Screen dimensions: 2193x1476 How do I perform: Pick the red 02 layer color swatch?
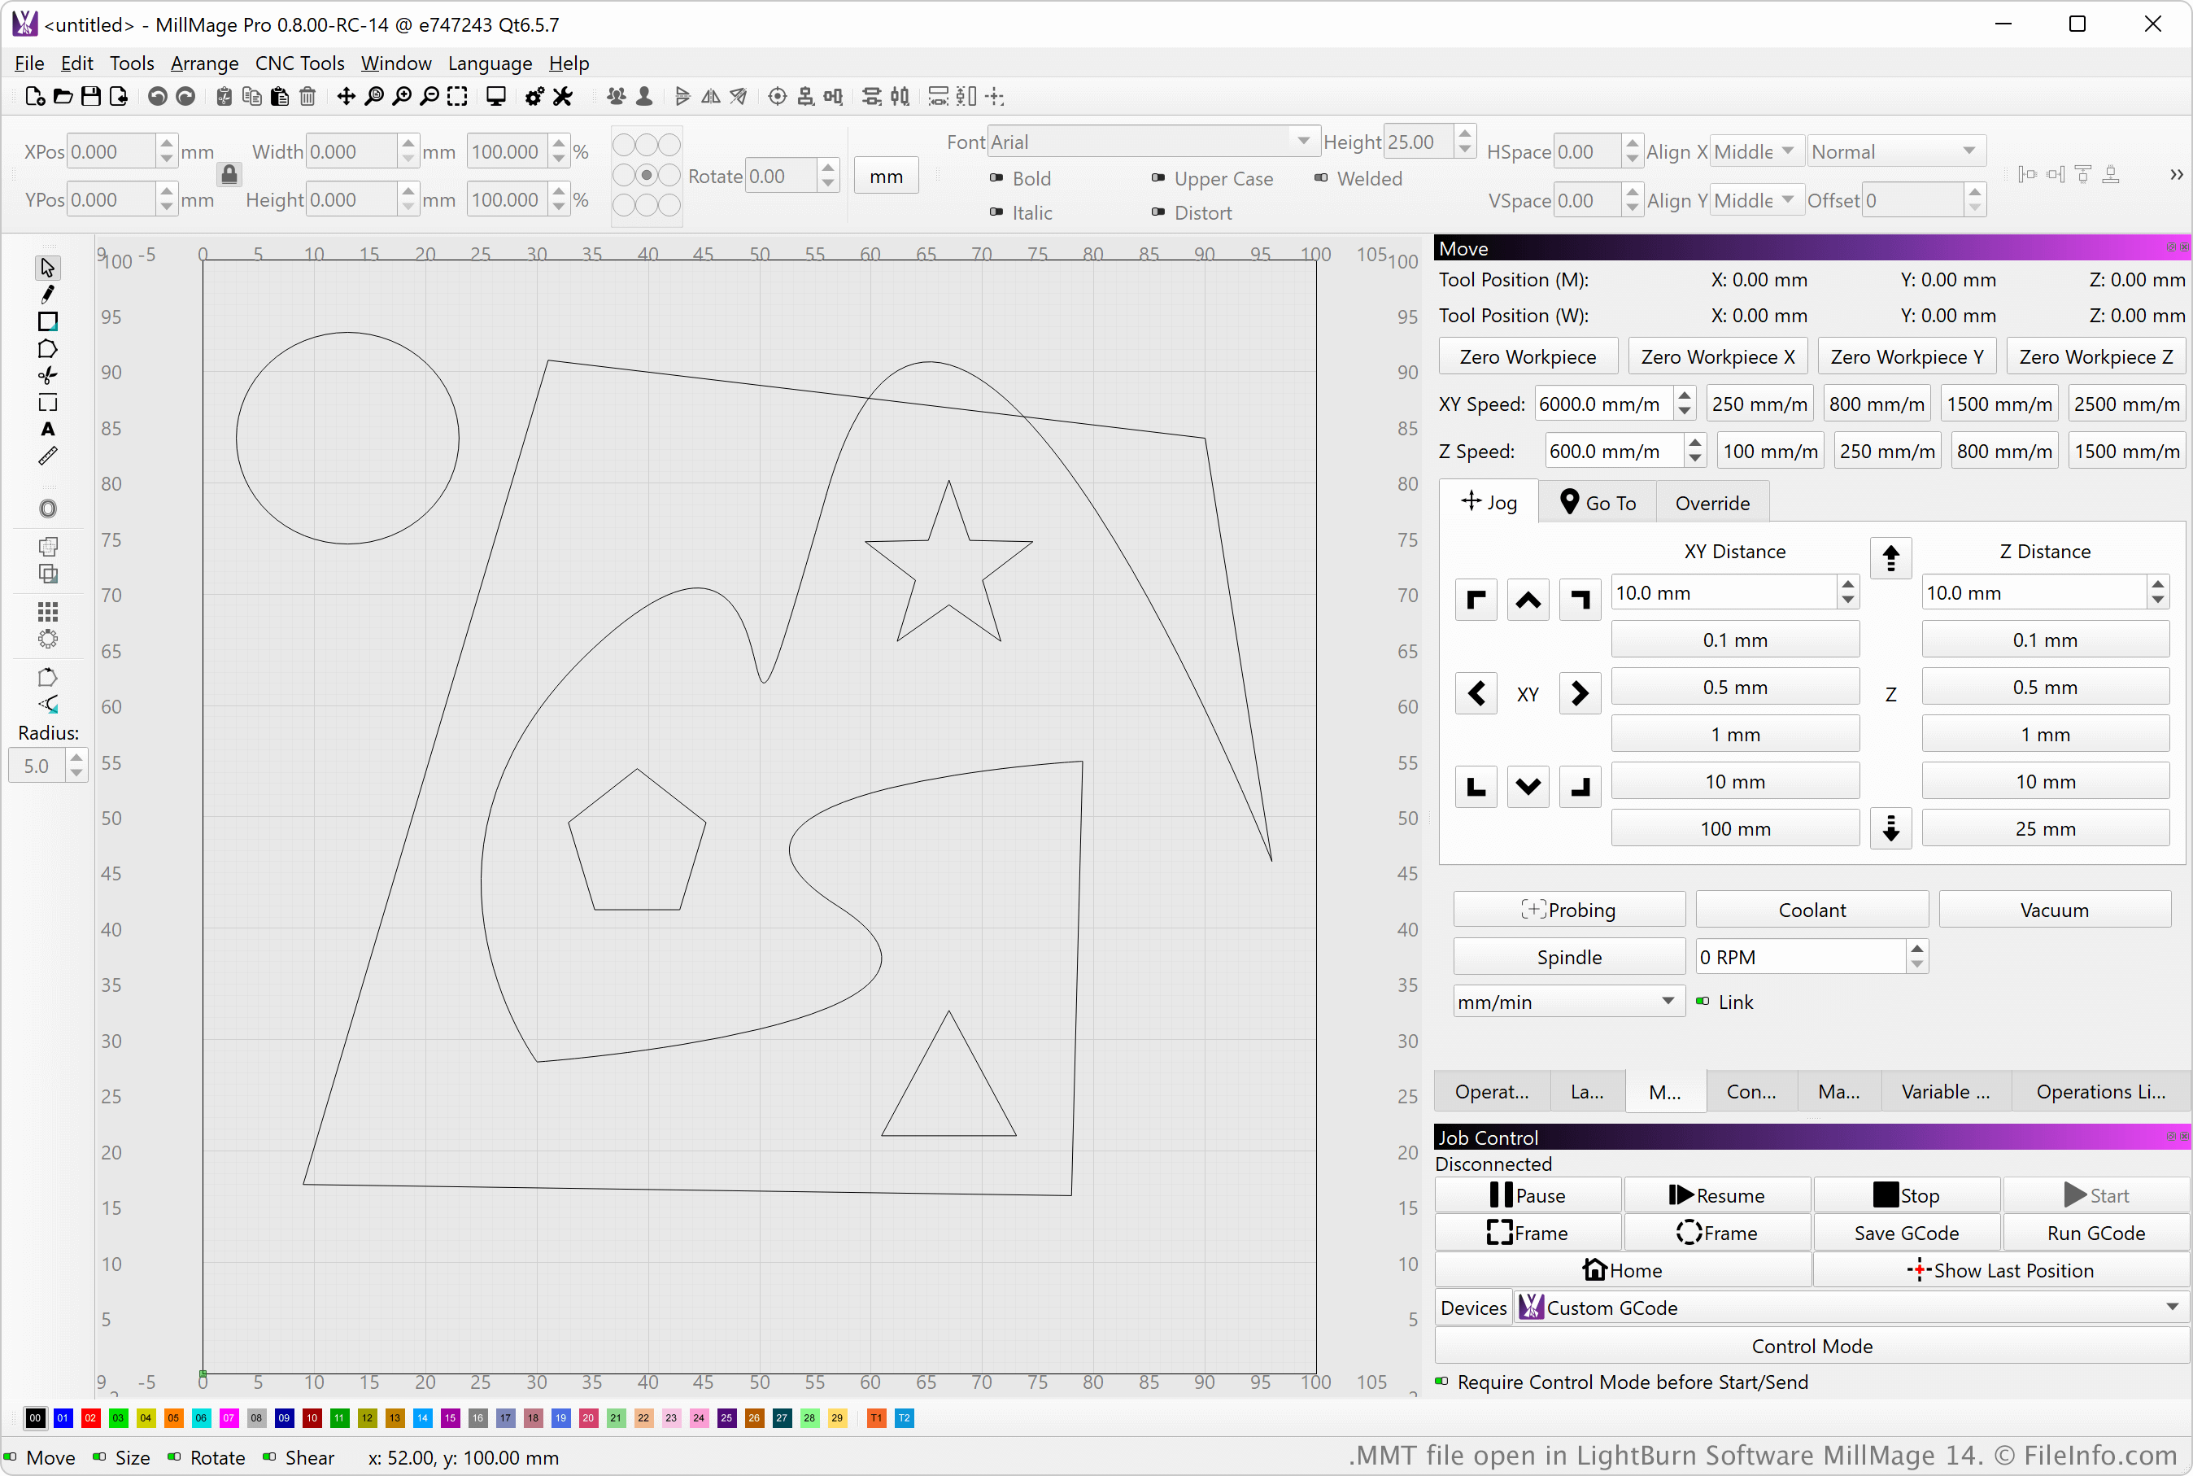tap(90, 1417)
